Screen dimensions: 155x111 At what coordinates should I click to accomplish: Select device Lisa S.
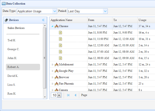click(x=12, y=85)
